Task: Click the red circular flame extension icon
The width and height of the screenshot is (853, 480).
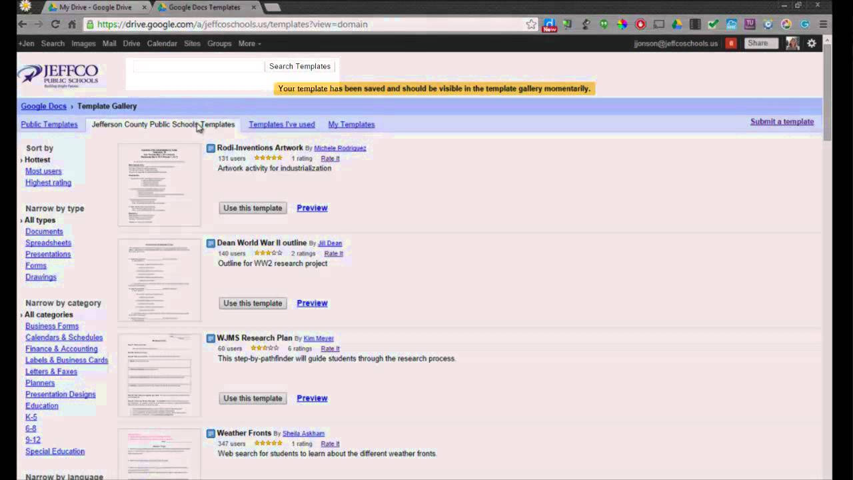Action: [640, 24]
